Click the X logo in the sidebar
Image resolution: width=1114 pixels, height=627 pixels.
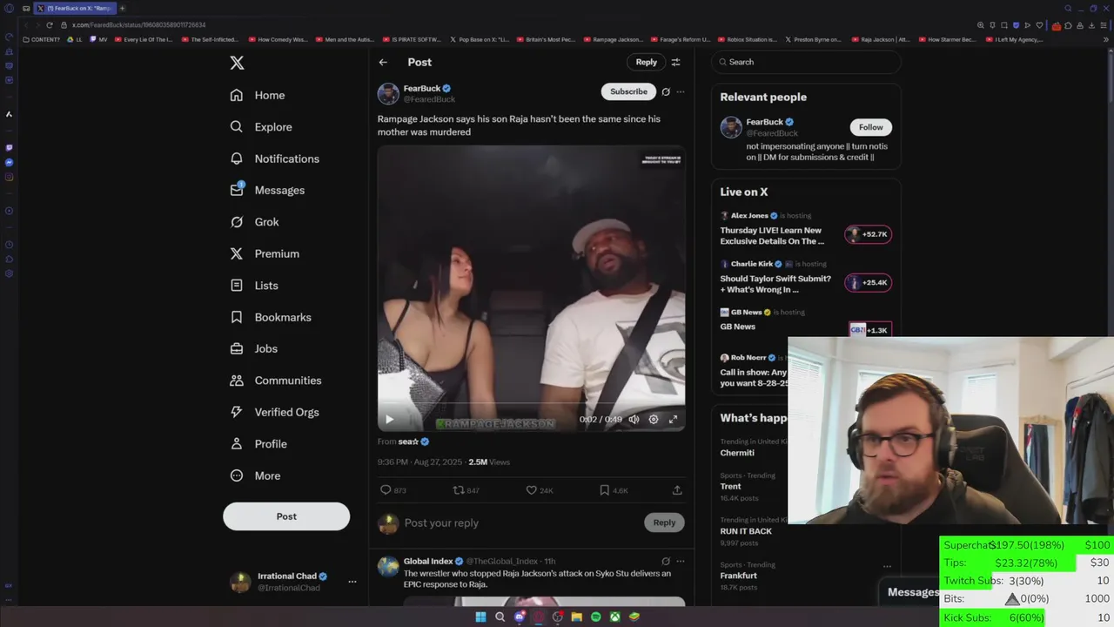click(237, 63)
